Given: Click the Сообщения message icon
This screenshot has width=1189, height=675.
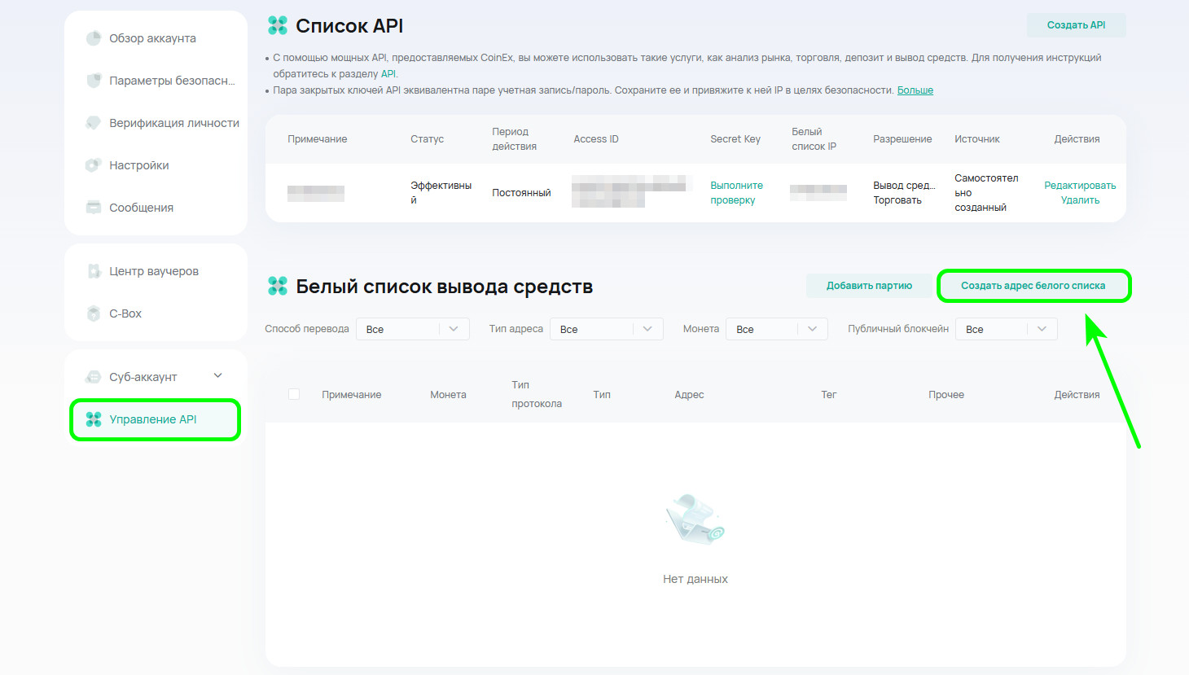Looking at the screenshot, I should (94, 208).
